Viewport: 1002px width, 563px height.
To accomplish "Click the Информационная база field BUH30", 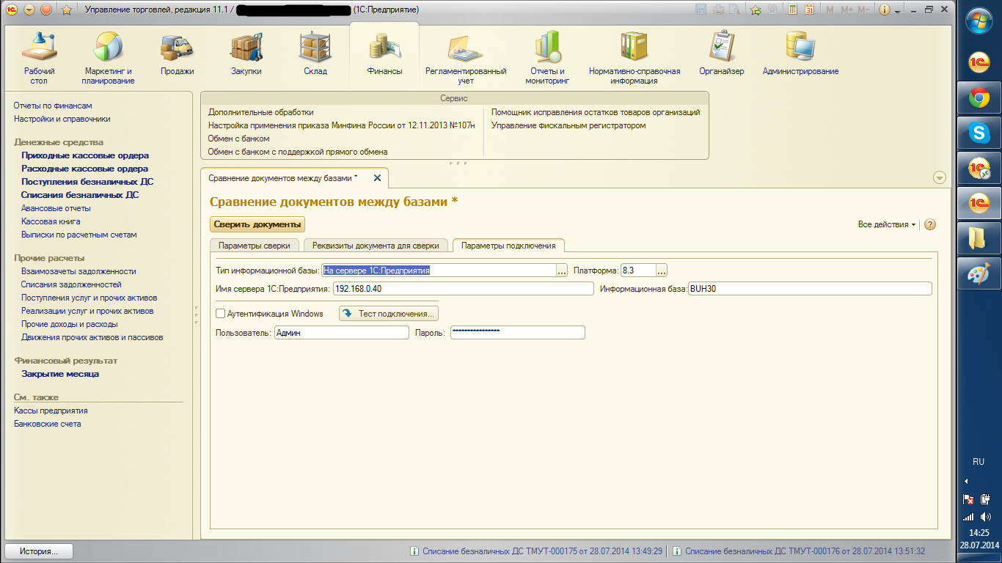I will 810,289.
